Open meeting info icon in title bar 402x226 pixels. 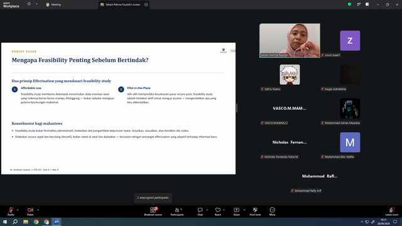coord(30,4)
